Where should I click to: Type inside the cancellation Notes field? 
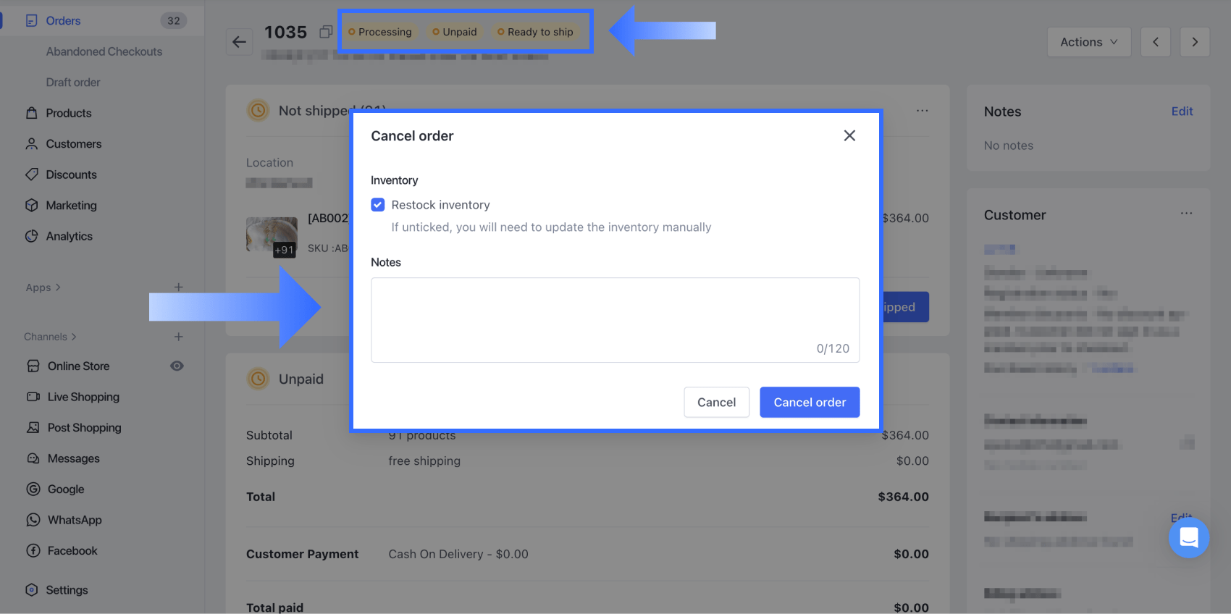point(615,319)
